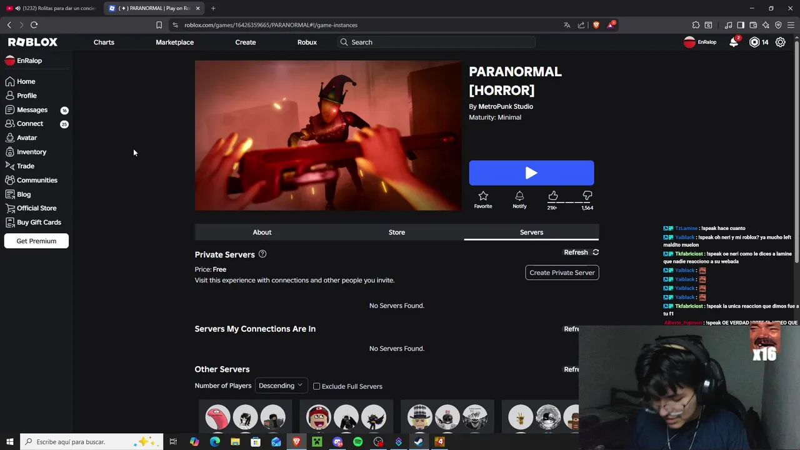This screenshot has height=450, width=800.
Task: Open Robux in top navigation
Action: (307, 42)
